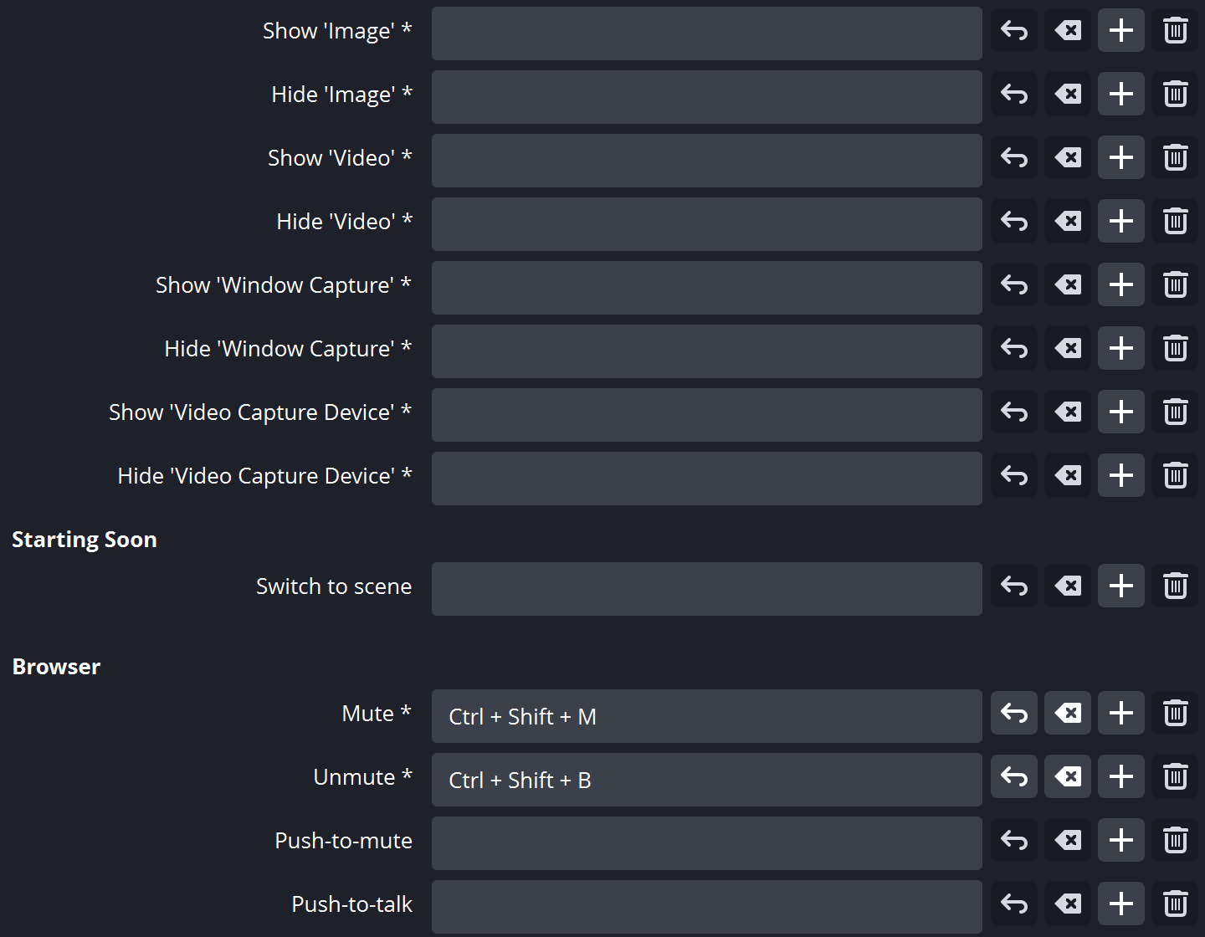
Task: Click the trash icon on the Unmute row
Action: click(x=1175, y=776)
